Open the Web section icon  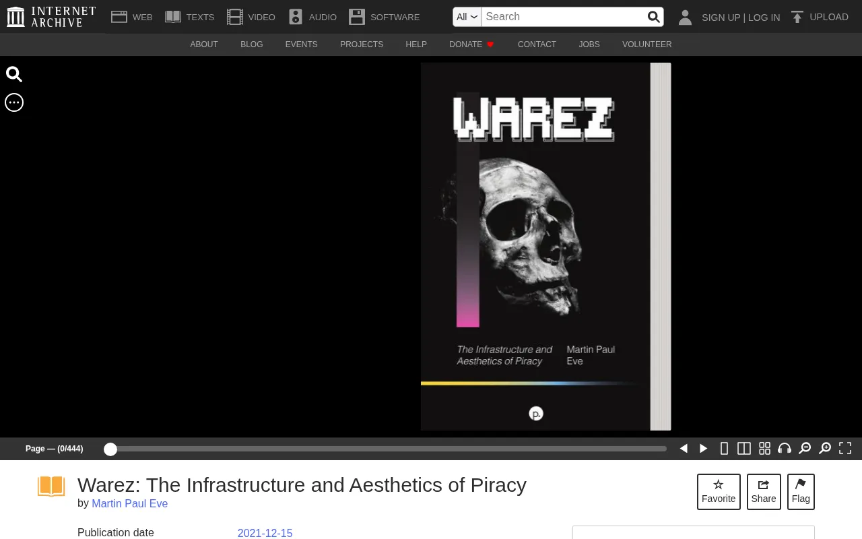click(x=119, y=17)
